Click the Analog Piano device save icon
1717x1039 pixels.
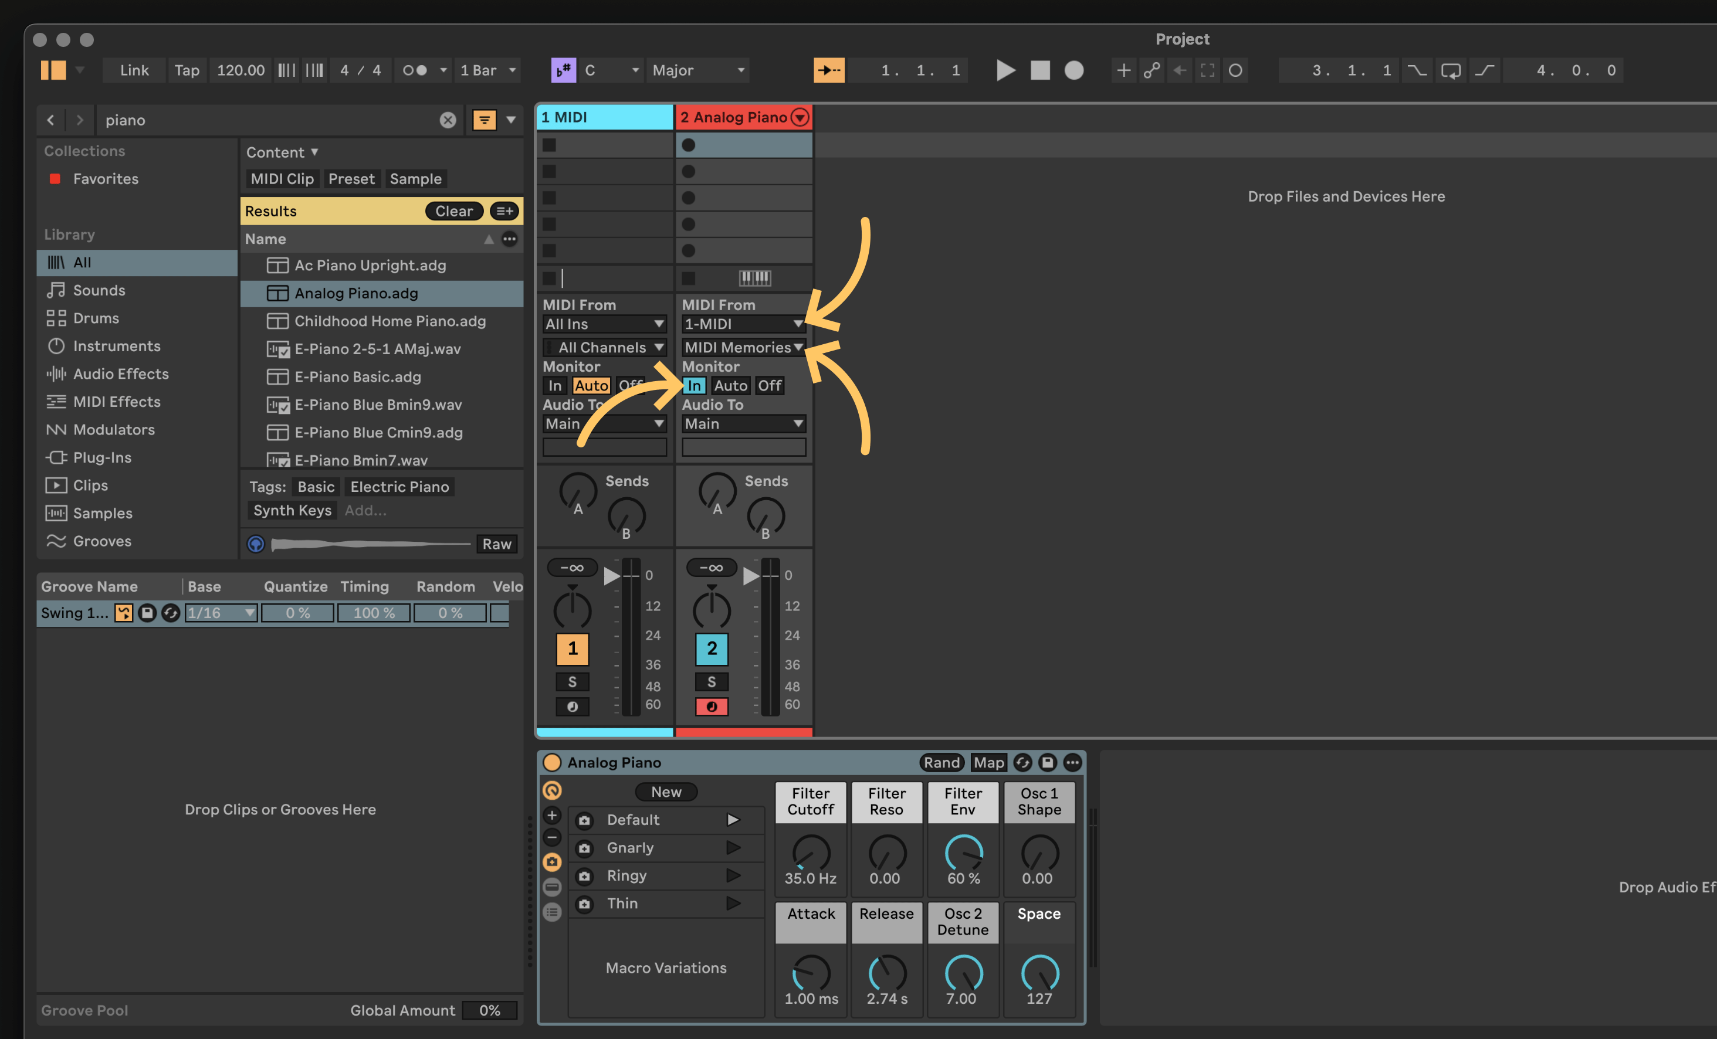[1047, 762]
